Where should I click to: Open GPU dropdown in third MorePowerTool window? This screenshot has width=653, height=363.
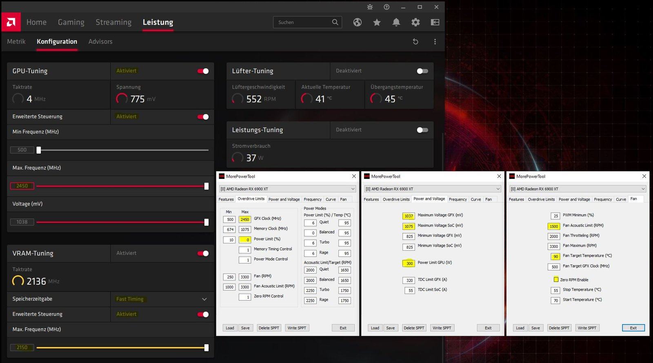(x=578, y=189)
